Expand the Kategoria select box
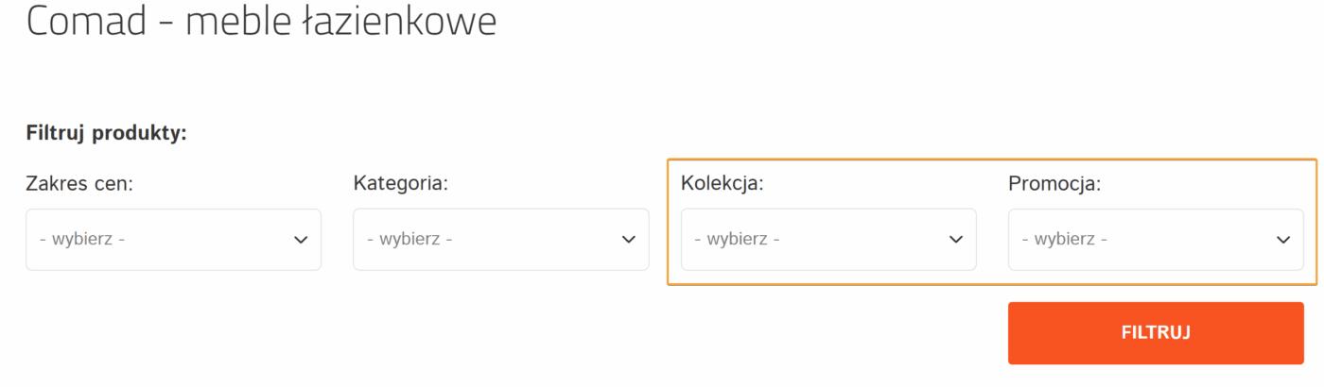Image resolution: width=1324 pixels, height=387 pixels. coord(500,240)
